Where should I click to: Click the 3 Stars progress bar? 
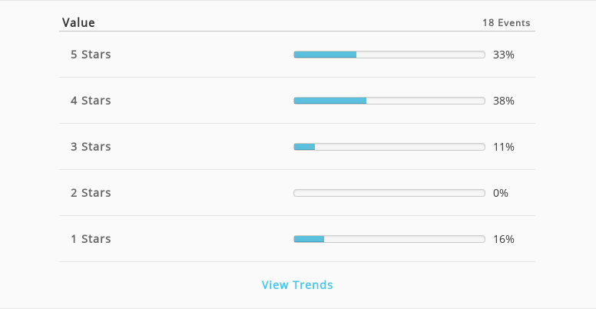click(x=389, y=147)
